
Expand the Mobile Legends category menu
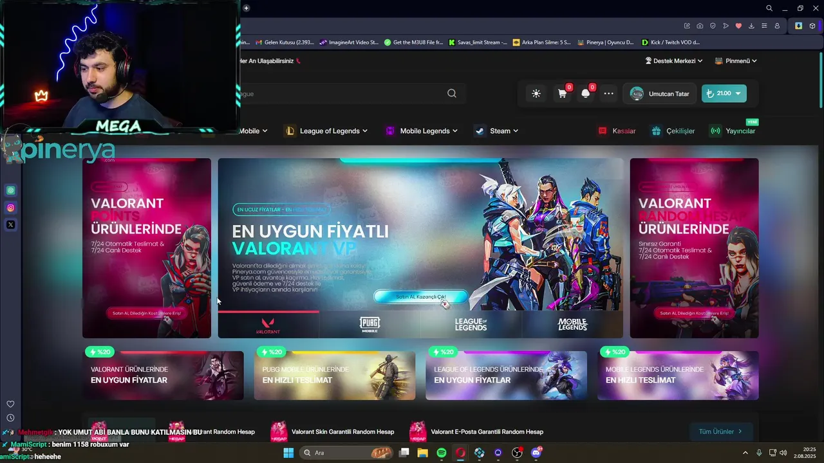coord(422,131)
